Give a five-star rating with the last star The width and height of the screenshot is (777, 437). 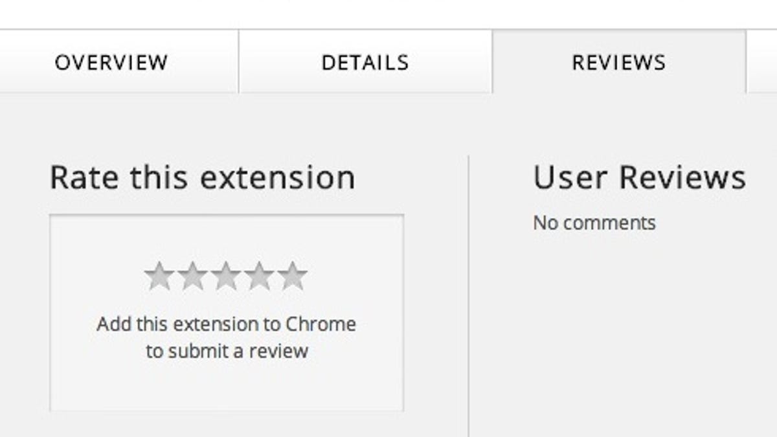[293, 276]
